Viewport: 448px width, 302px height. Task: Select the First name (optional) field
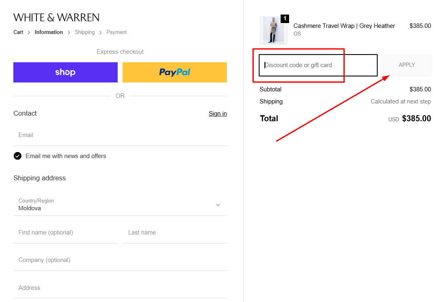point(65,232)
